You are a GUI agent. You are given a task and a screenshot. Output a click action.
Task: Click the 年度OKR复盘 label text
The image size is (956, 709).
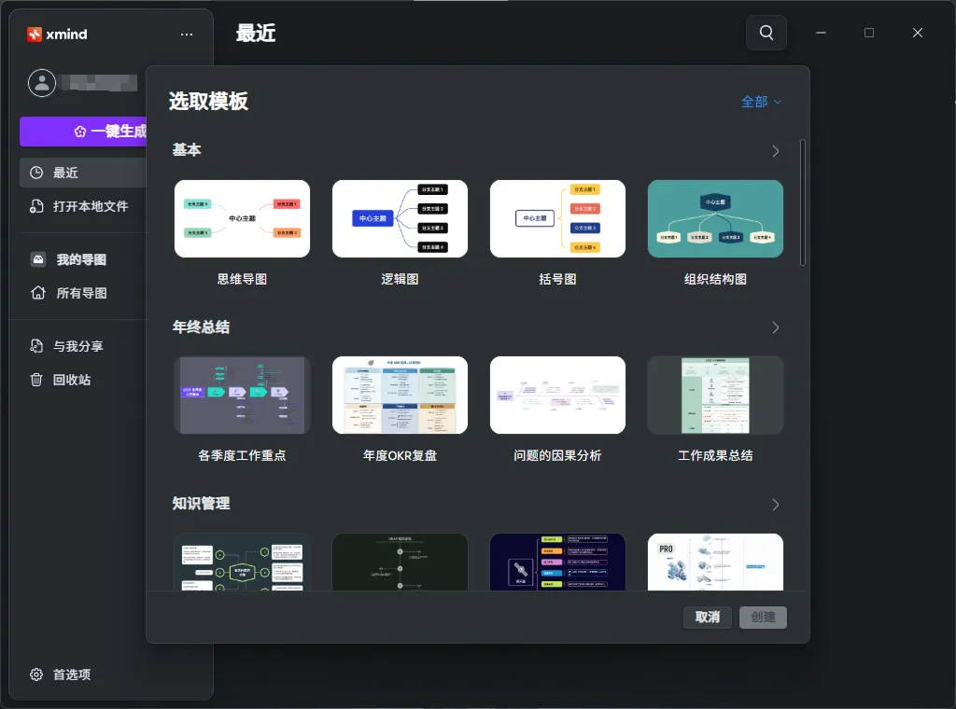(400, 455)
